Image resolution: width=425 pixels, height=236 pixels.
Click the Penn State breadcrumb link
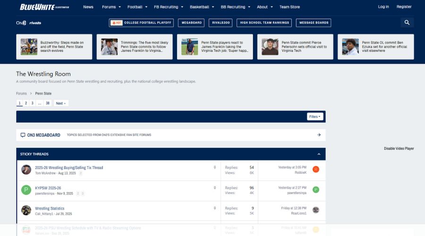43,93
